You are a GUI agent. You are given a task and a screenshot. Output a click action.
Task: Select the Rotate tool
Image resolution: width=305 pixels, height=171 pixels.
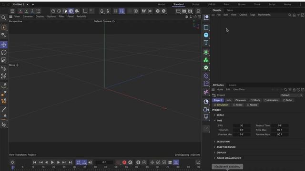[4, 52]
